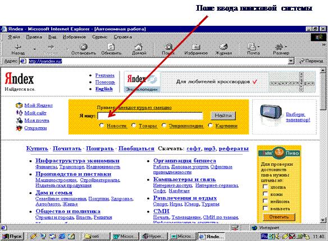Viewport: 328px width, 241px height.
Task: Open the Правка menu
Action: (x=34, y=37)
